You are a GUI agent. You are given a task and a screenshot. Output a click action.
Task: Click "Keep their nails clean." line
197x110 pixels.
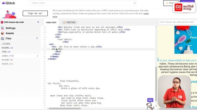(x=74, y=105)
